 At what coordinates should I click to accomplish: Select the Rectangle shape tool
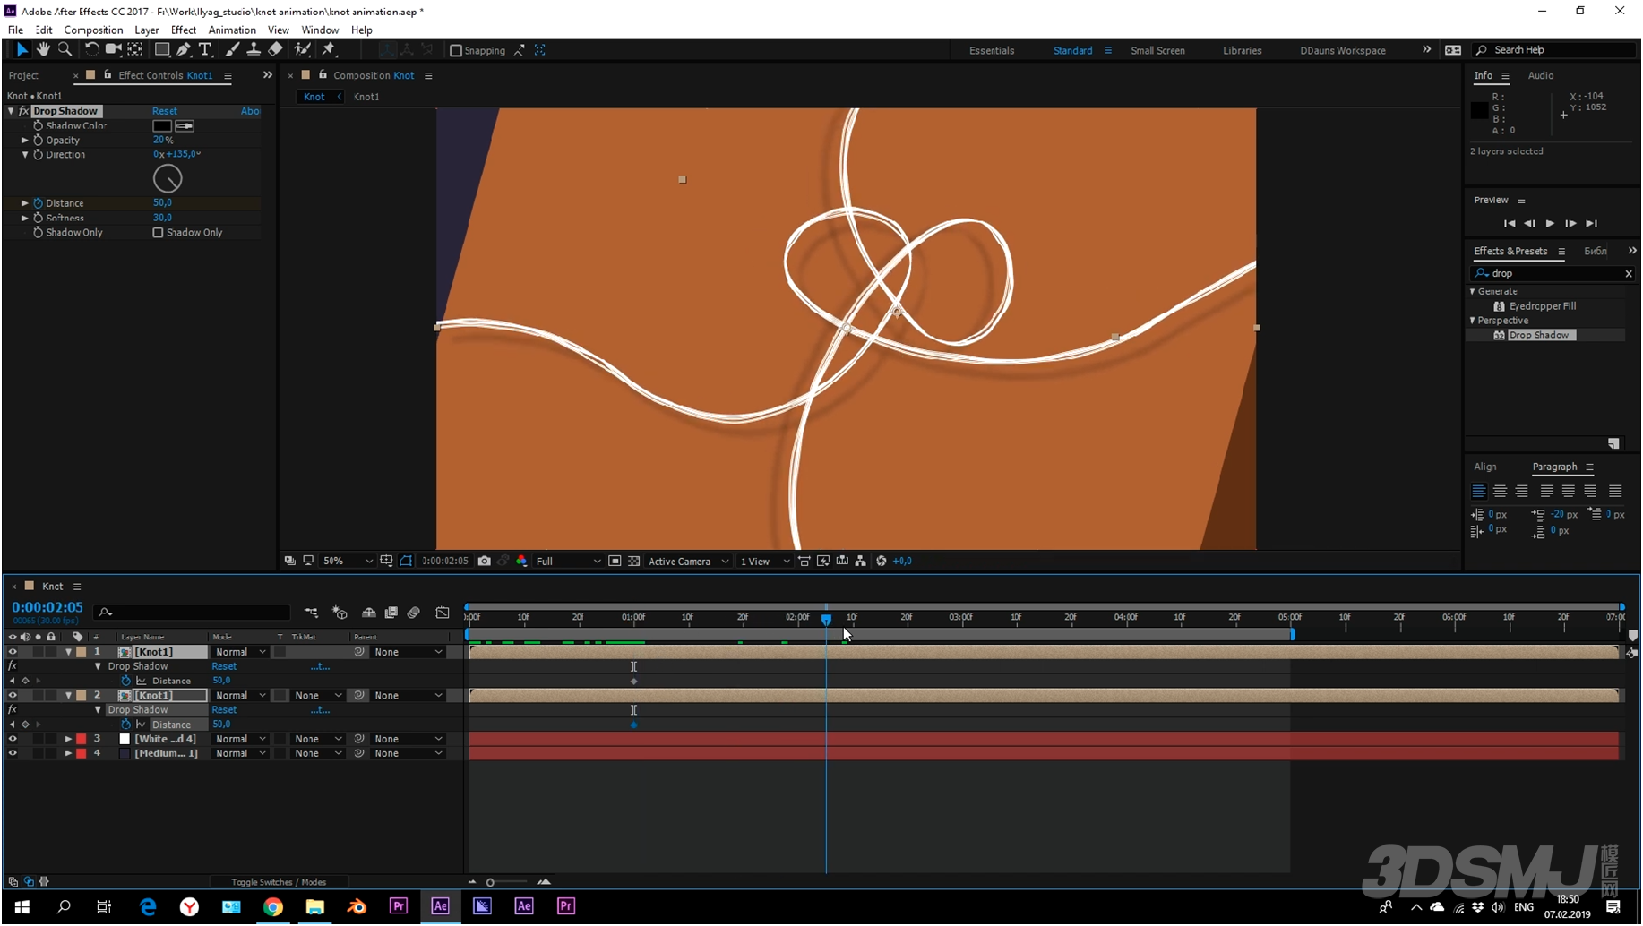pyautogui.click(x=162, y=50)
